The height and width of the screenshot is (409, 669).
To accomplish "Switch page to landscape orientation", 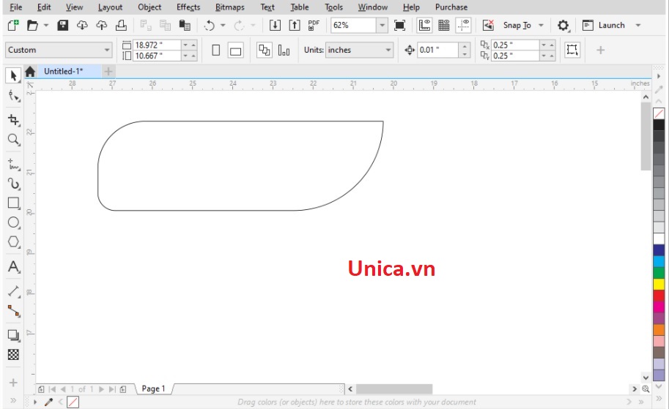I will (x=235, y=50).
